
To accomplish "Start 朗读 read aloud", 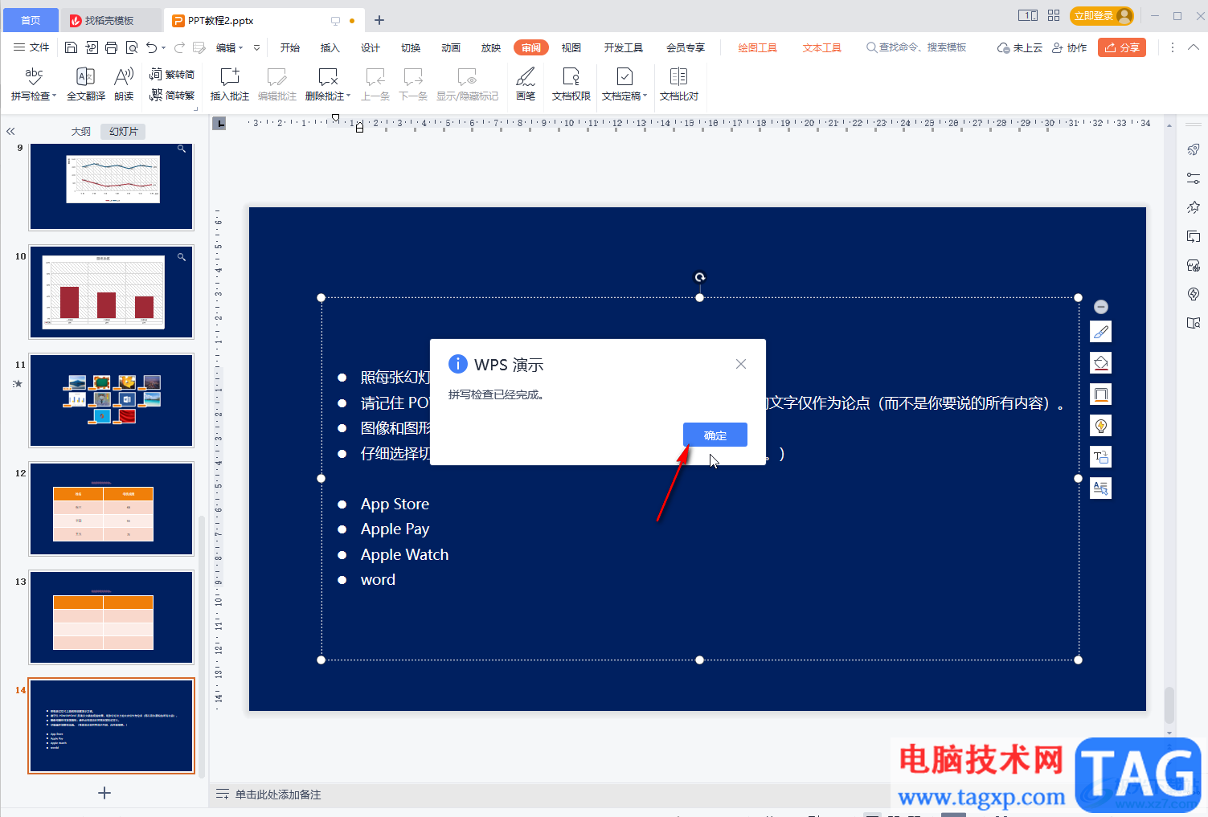I will tap(124, 84).
